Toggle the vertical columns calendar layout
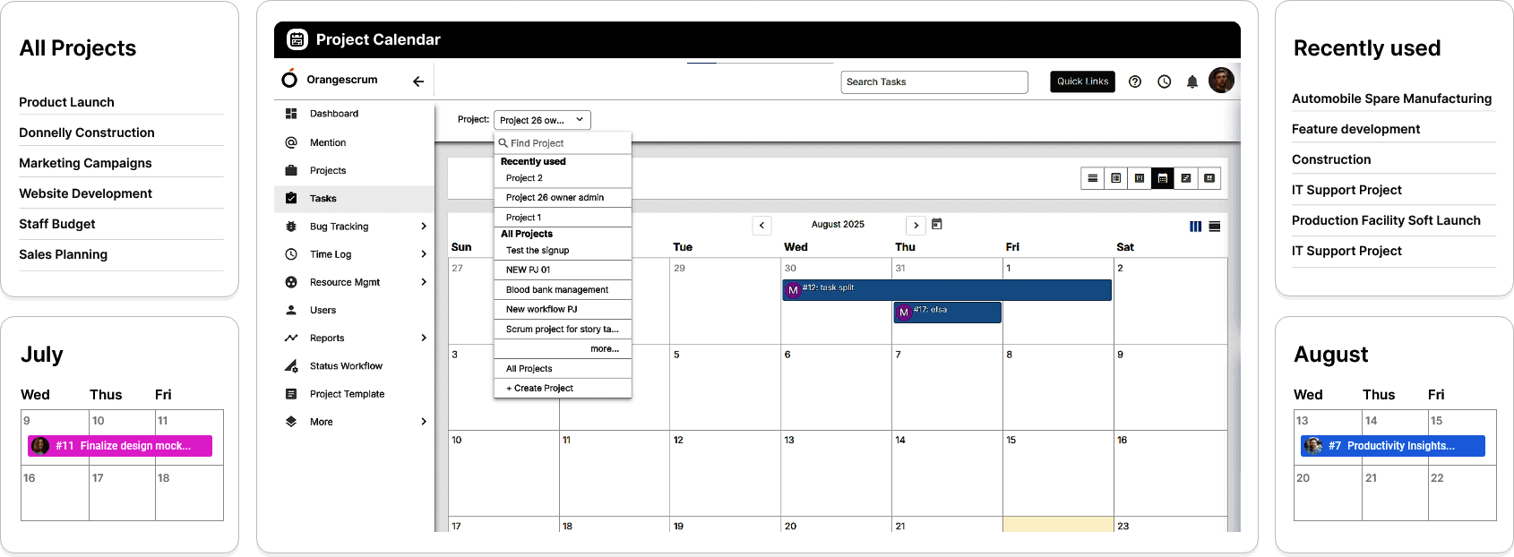1514x557 pixels. tap(1195, 227)
